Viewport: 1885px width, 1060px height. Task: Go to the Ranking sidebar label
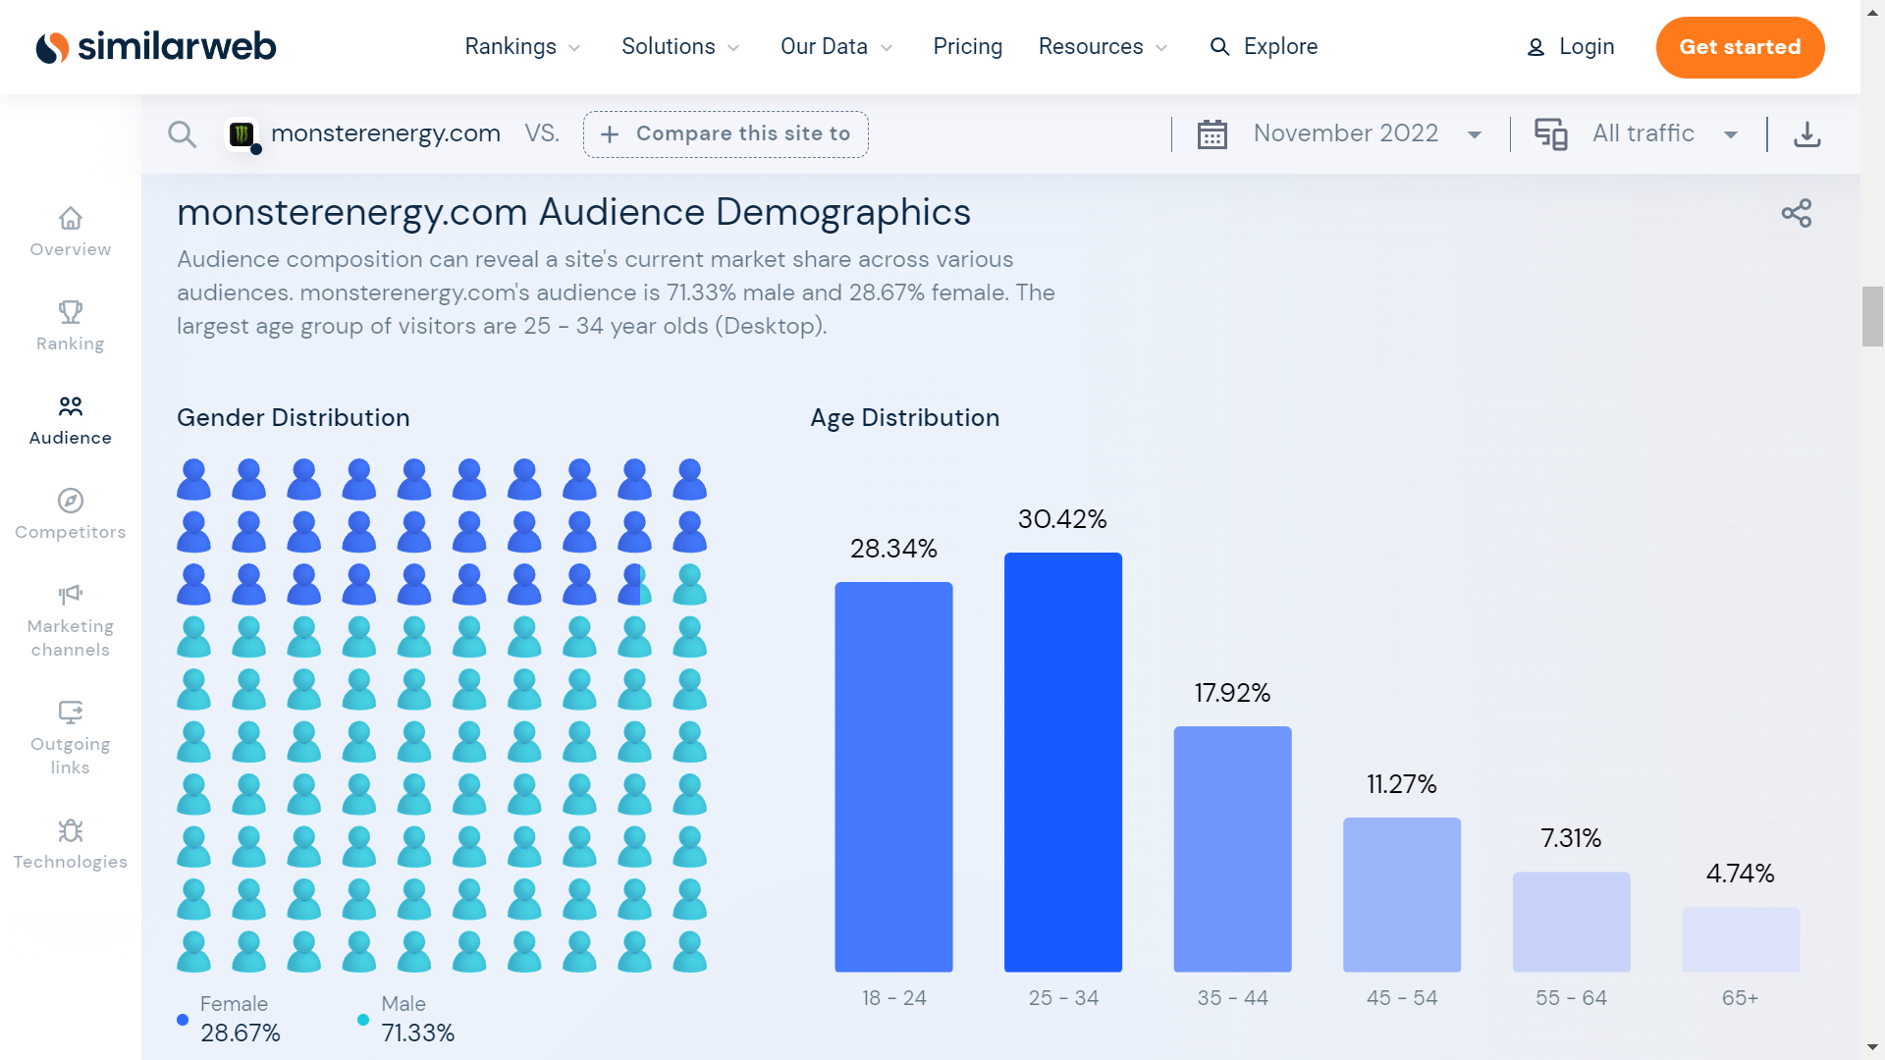71,344
